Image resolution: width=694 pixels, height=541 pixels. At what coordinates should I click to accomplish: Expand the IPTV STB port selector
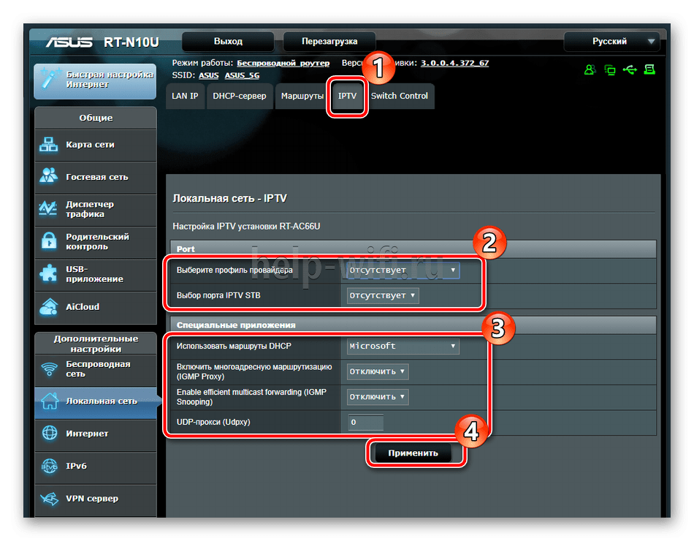pos(383,296)
